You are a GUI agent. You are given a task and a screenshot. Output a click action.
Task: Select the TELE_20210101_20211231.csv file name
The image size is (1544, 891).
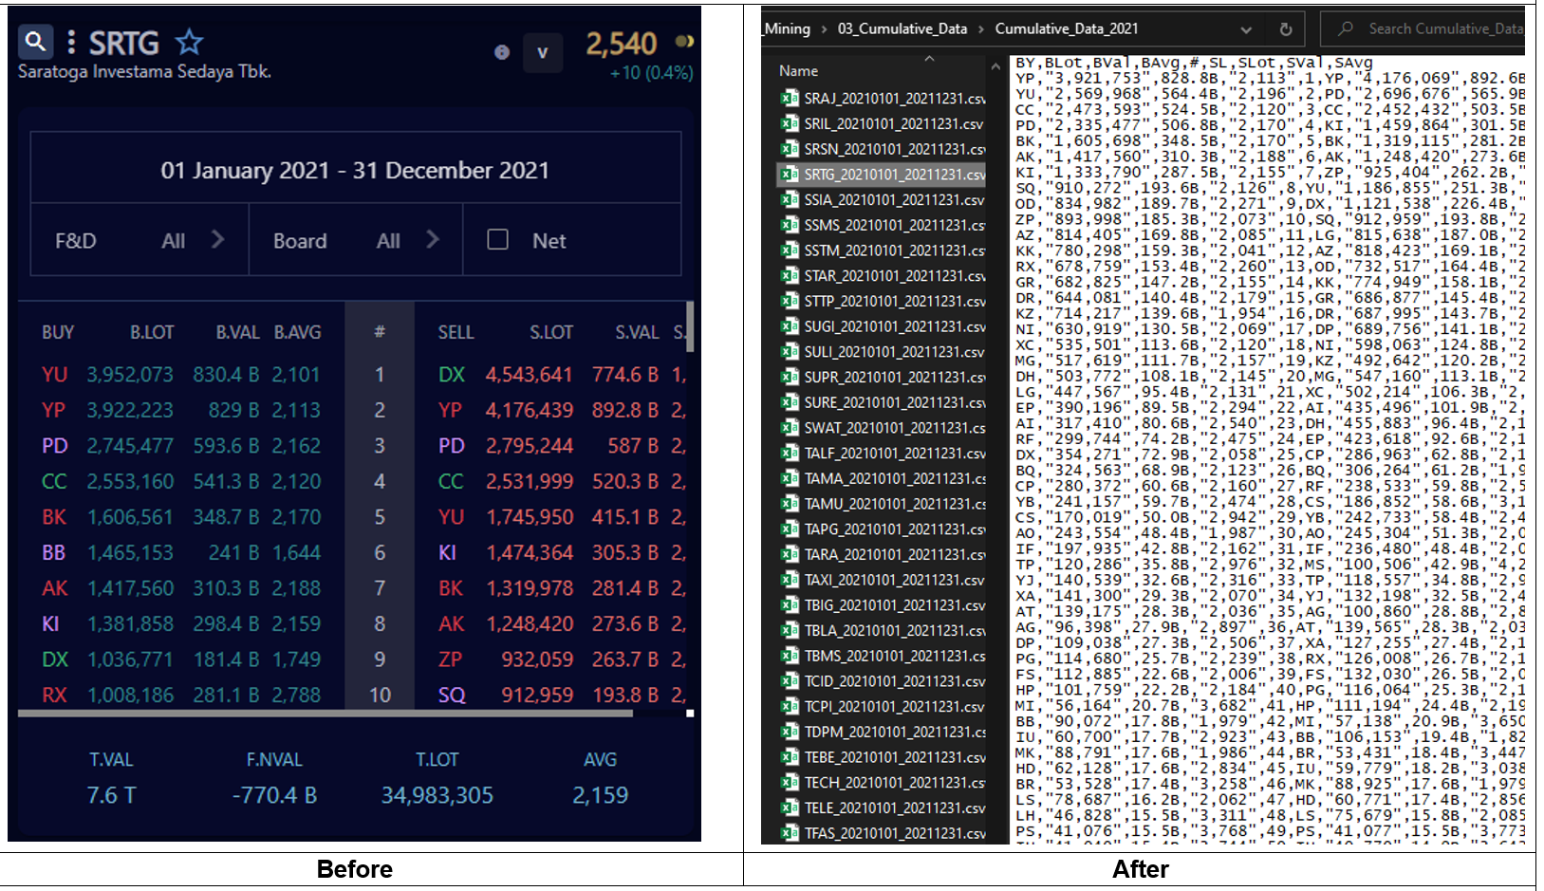point(895,807)
